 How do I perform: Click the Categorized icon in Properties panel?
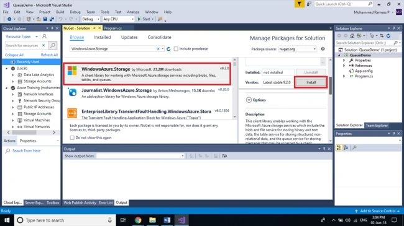coord(339,147)
